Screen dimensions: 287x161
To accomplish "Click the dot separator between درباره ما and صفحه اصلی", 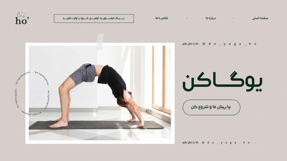I will [x=233, y=18].
